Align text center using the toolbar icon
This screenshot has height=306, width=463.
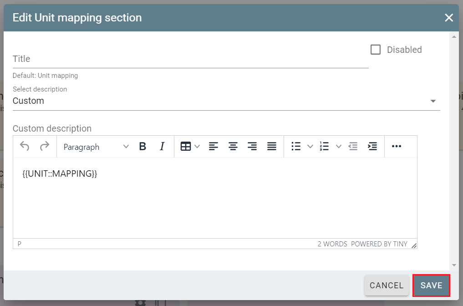pyautogui.click(x=233, y=146)
